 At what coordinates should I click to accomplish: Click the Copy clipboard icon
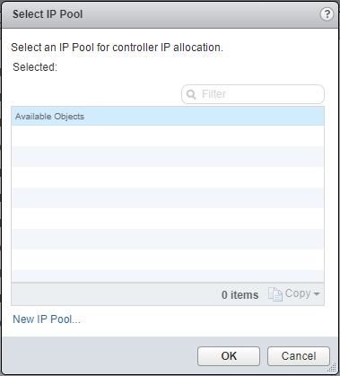point(275,294)
